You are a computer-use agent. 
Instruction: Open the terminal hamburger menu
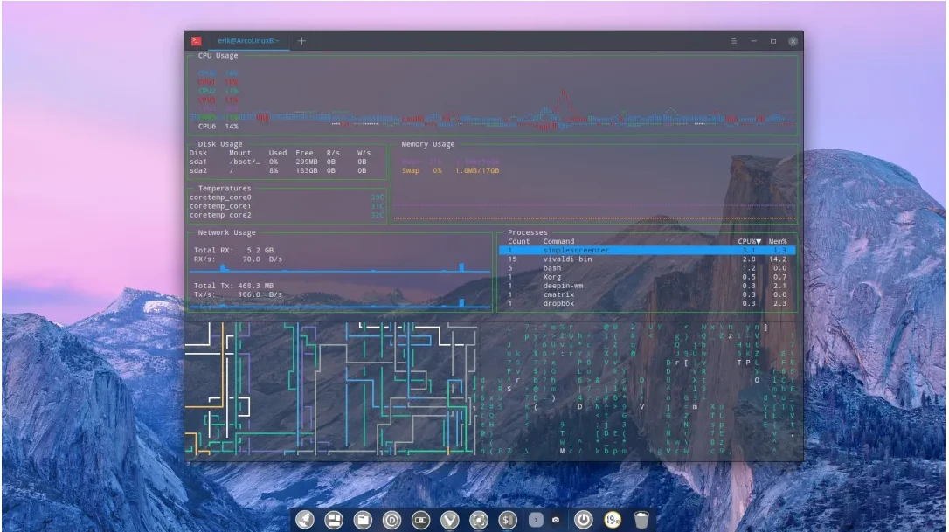pyautogui.click(x=732, y=40)
